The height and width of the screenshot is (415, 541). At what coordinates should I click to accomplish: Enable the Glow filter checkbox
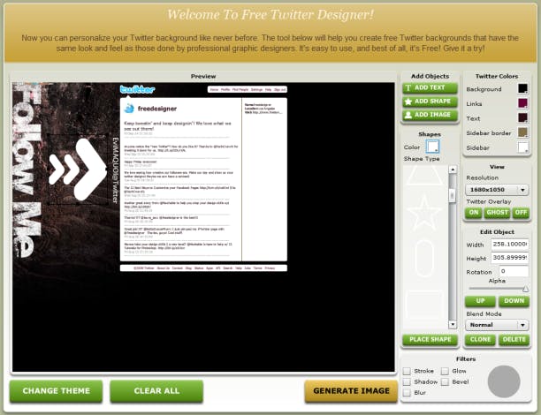tap(445, 371)
